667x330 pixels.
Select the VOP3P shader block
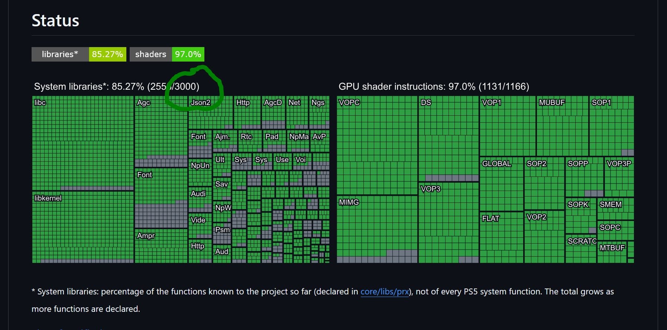(x=619, y=176)
